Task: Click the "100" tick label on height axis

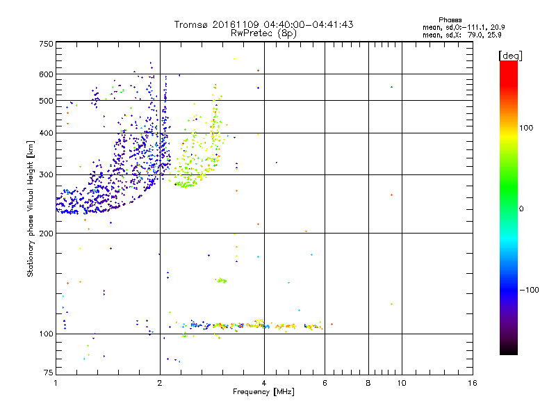Action: (46, 334)
